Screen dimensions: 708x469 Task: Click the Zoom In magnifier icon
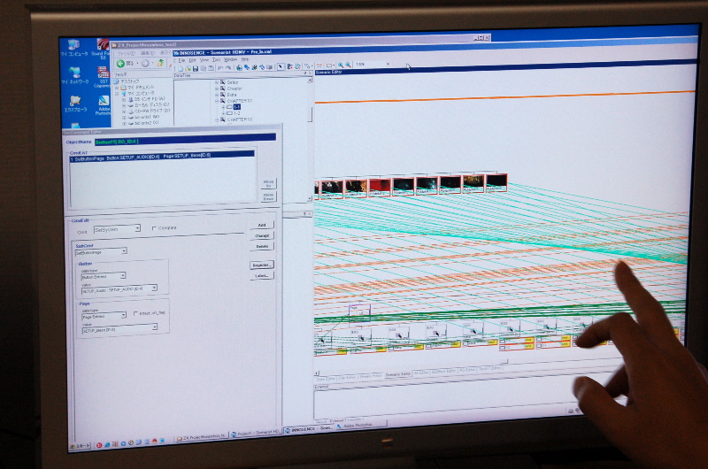tap(340, 65)
